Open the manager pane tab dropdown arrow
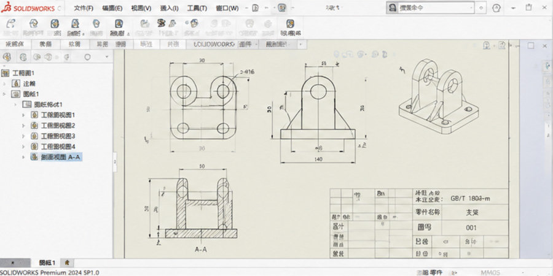Viewport: 553px width, 276px height. coord(107,57)
